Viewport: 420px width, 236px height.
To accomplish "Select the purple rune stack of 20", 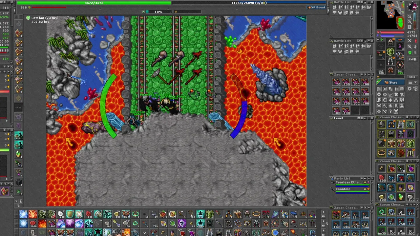I will (x=336, y=82).
